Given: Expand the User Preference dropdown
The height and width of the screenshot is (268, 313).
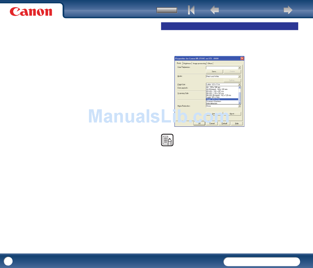Looking at the screenshot, I should (239, 68).
